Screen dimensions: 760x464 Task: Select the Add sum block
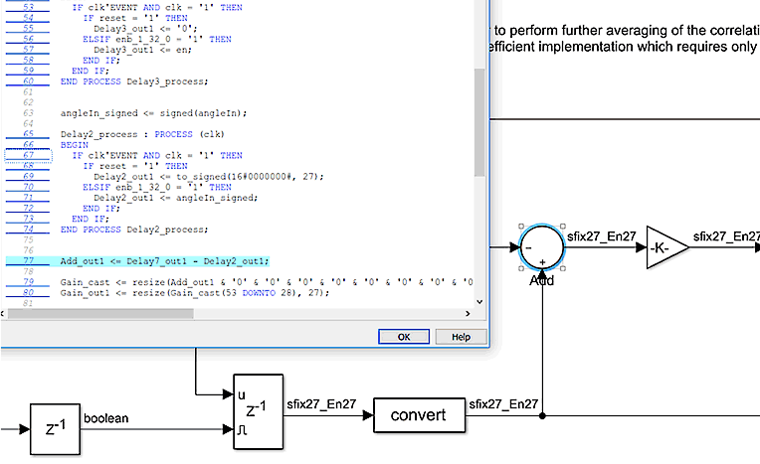click(x=542, y=246)
